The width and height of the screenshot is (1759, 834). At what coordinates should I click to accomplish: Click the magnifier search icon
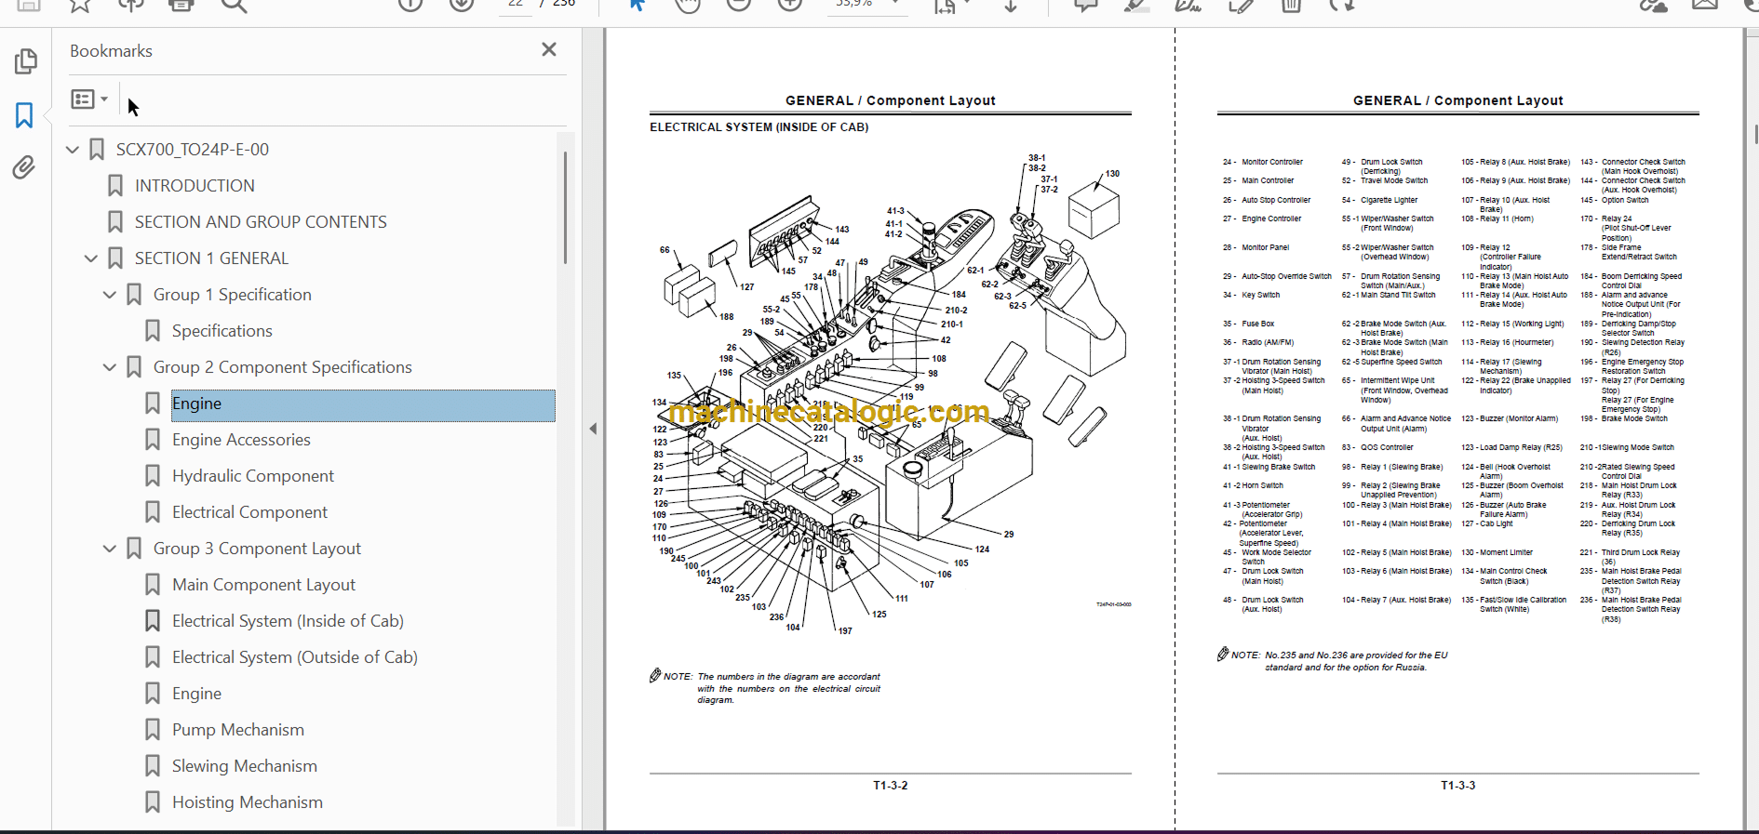coord(234,6)
